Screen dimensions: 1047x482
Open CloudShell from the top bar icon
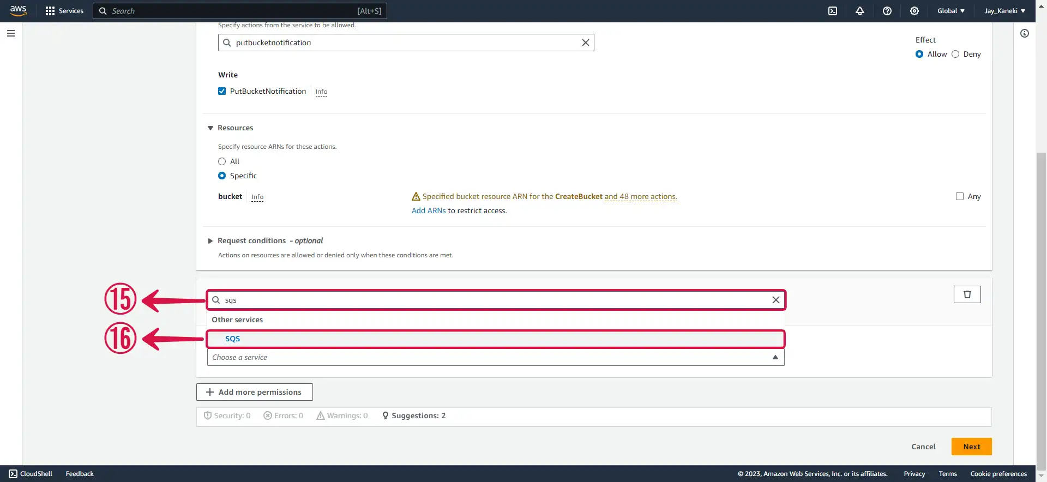pos(833,11)
